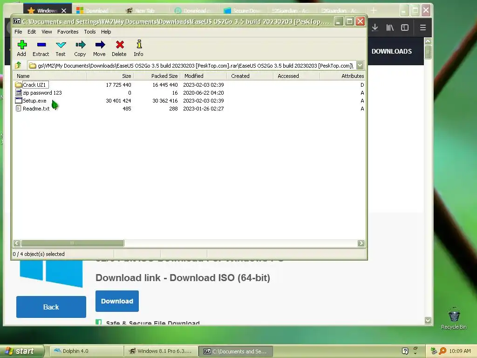Click the red Delete icon
This screenshot has height=358, width=477.
[120, 45]
